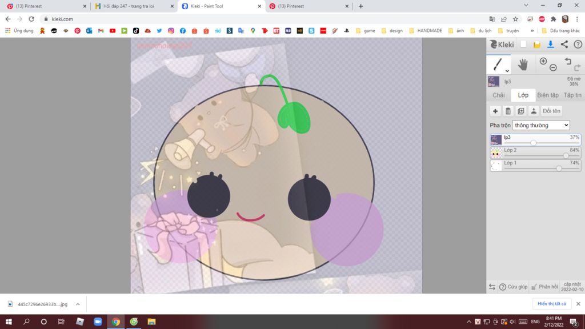The image size is (585, 329).
Task: Click the kleki.com address bar
Action: tap(261, 19)
